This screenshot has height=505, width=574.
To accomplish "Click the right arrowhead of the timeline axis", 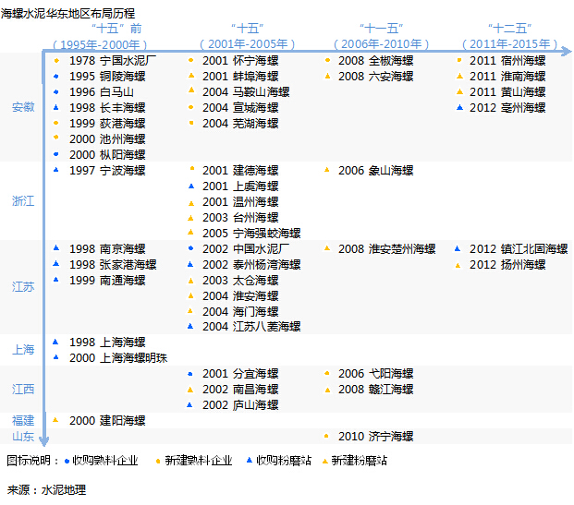I will [x=566, y=48].
